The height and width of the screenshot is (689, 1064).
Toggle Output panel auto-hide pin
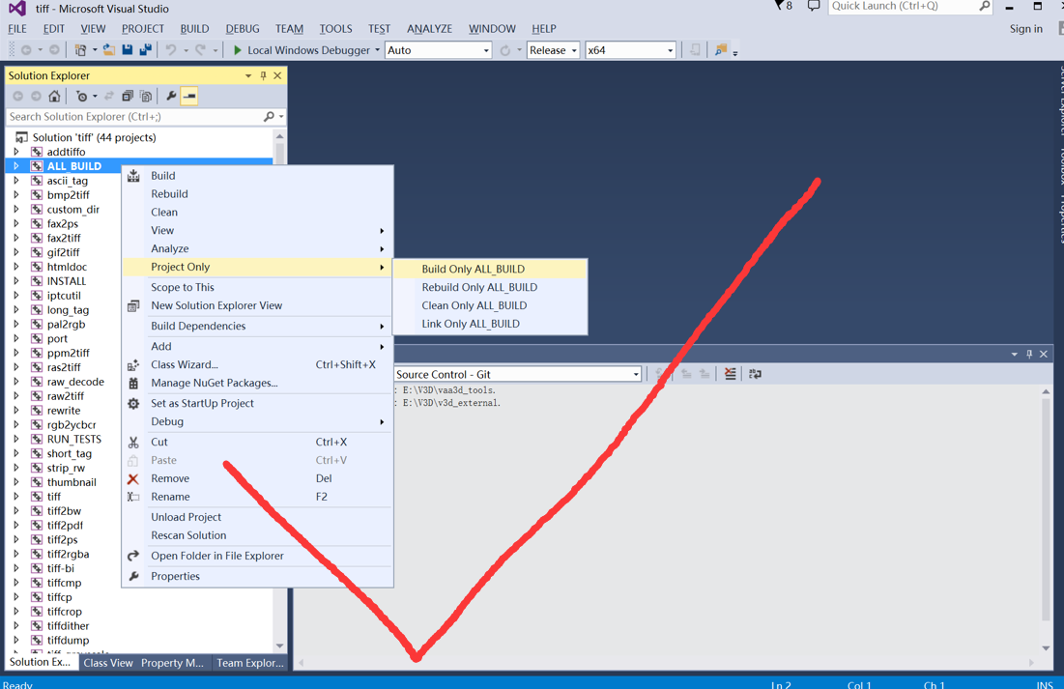[1029, 354]
